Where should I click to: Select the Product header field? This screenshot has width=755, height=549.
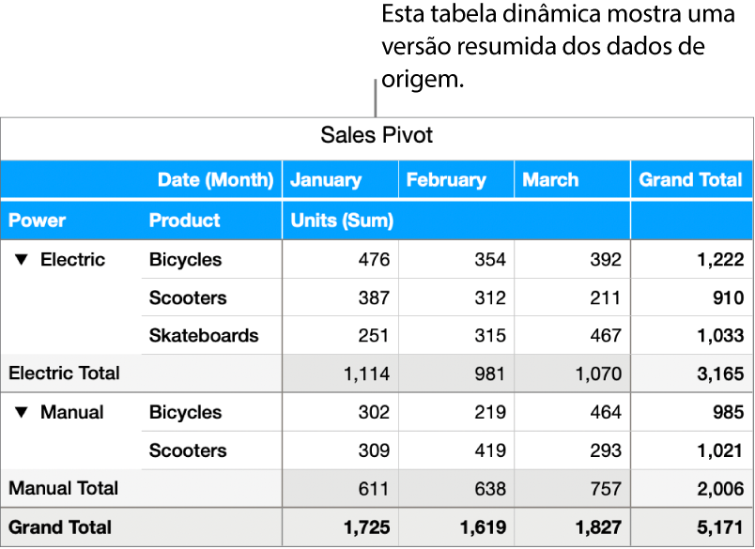point(184,221)
